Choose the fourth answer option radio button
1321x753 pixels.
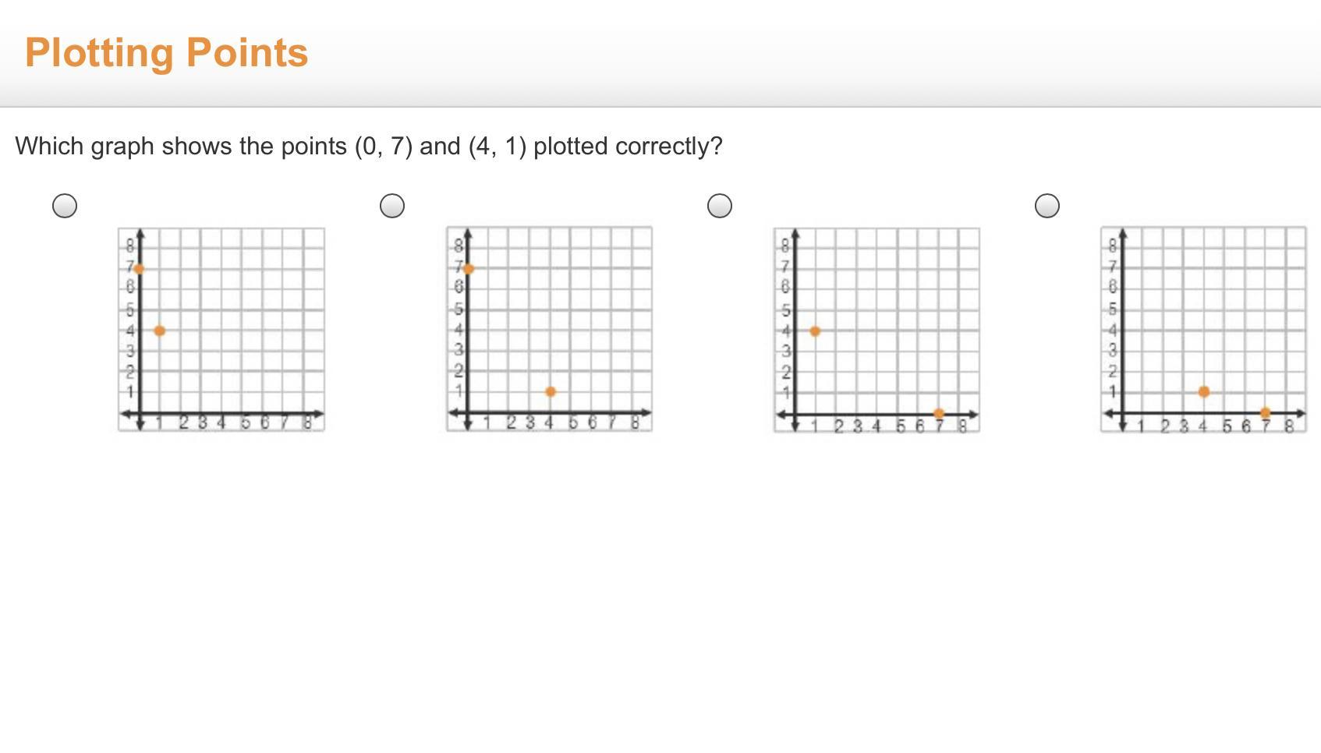tap(1047, 206)
